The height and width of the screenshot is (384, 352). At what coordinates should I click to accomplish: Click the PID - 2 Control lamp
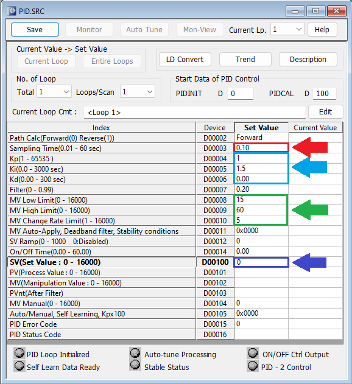tap(253, 366)
